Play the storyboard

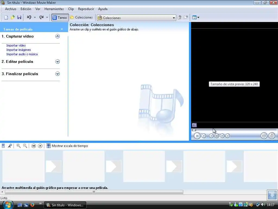click(x=40, y=146)
